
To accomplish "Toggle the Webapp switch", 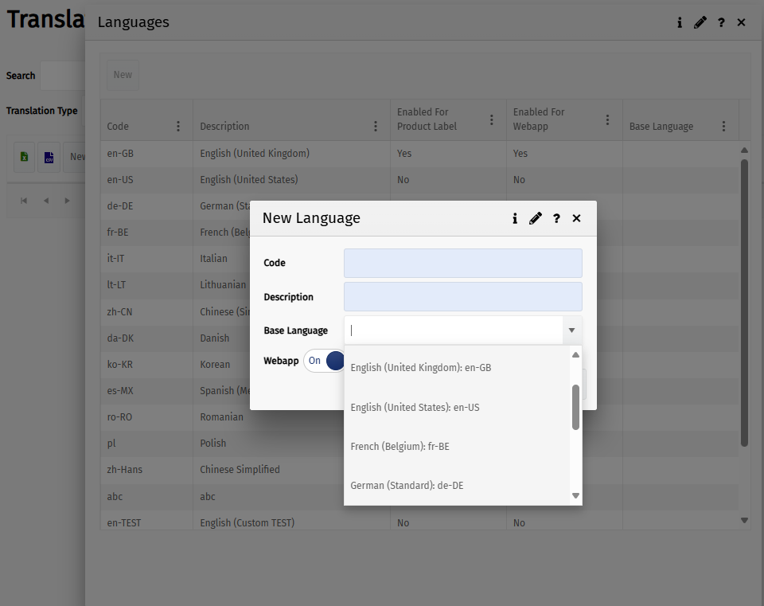I will 325,361.
